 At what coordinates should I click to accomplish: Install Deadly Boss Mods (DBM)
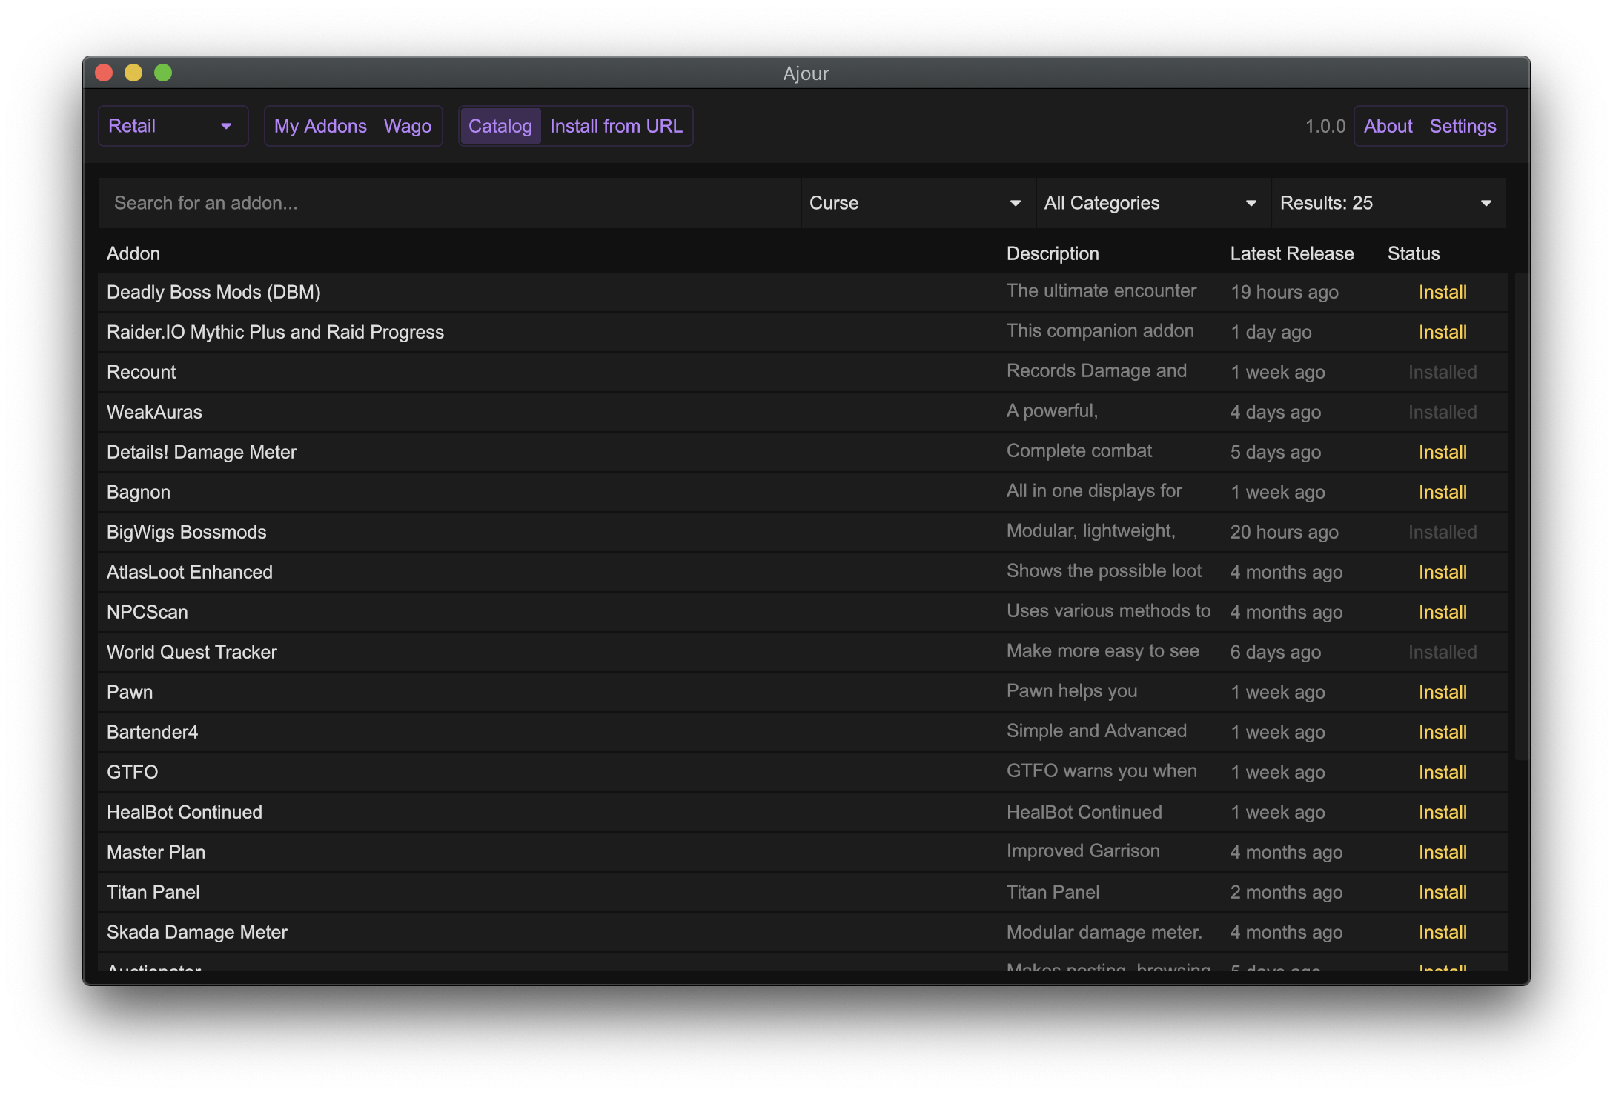click(x=1442, y=292)
